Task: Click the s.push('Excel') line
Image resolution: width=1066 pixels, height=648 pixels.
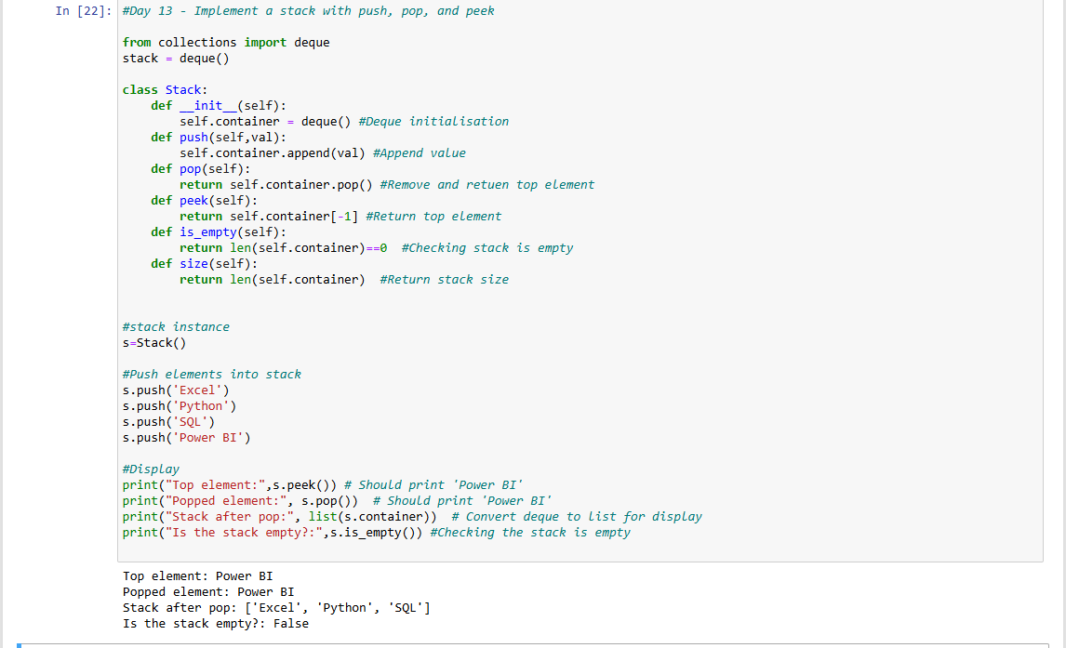Action: [176, 390]
